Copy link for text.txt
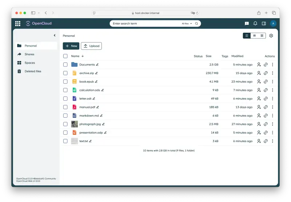The height and width of the screenshot is (202, 291). [266, 141]
